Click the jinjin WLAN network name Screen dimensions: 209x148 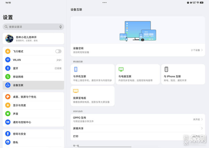(x=59, y=60)
